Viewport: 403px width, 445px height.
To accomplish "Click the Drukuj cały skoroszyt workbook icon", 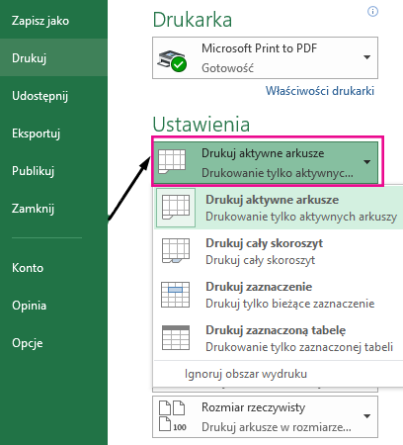I will 176,251.
